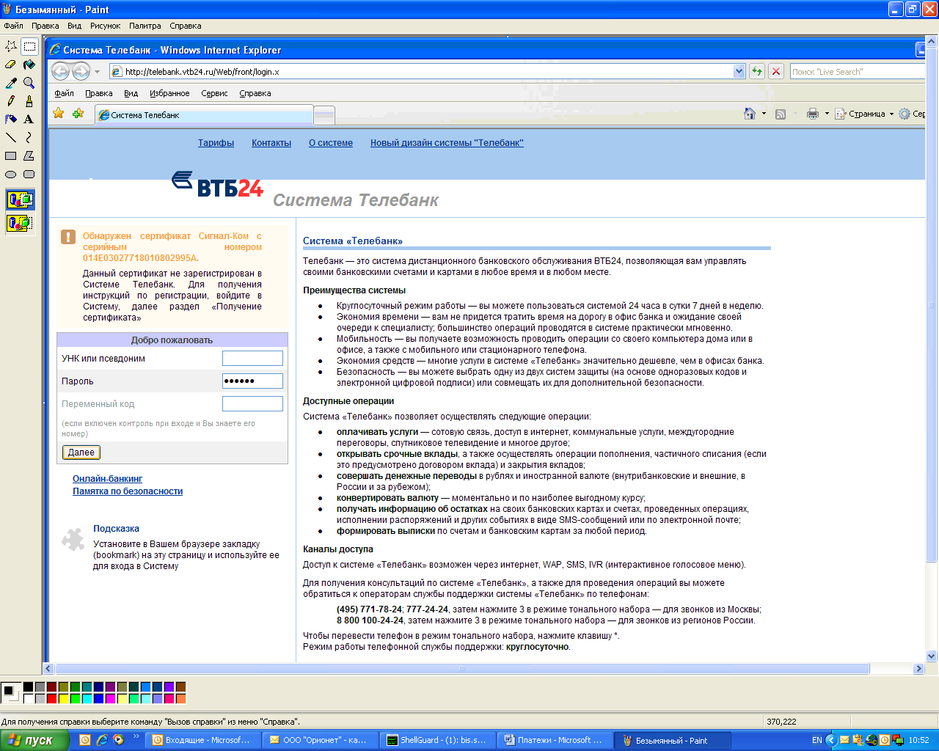This screenshot has width=939, height=751.
Task: Open the Paint Файл menu
Action: pos(13,26)
